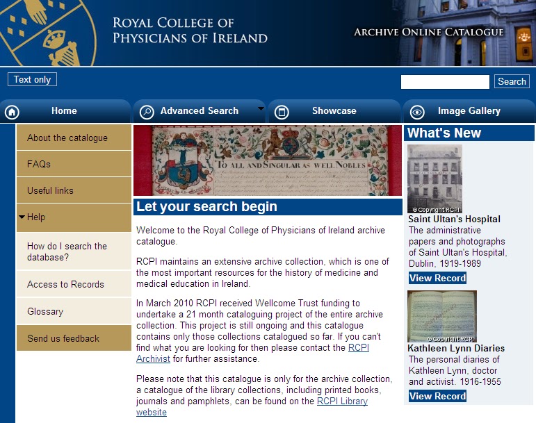Image resolution: width=536 pixels, height=423 pixels.
Task: Collapse the Help section arrow
Action: tap(22, 217)
